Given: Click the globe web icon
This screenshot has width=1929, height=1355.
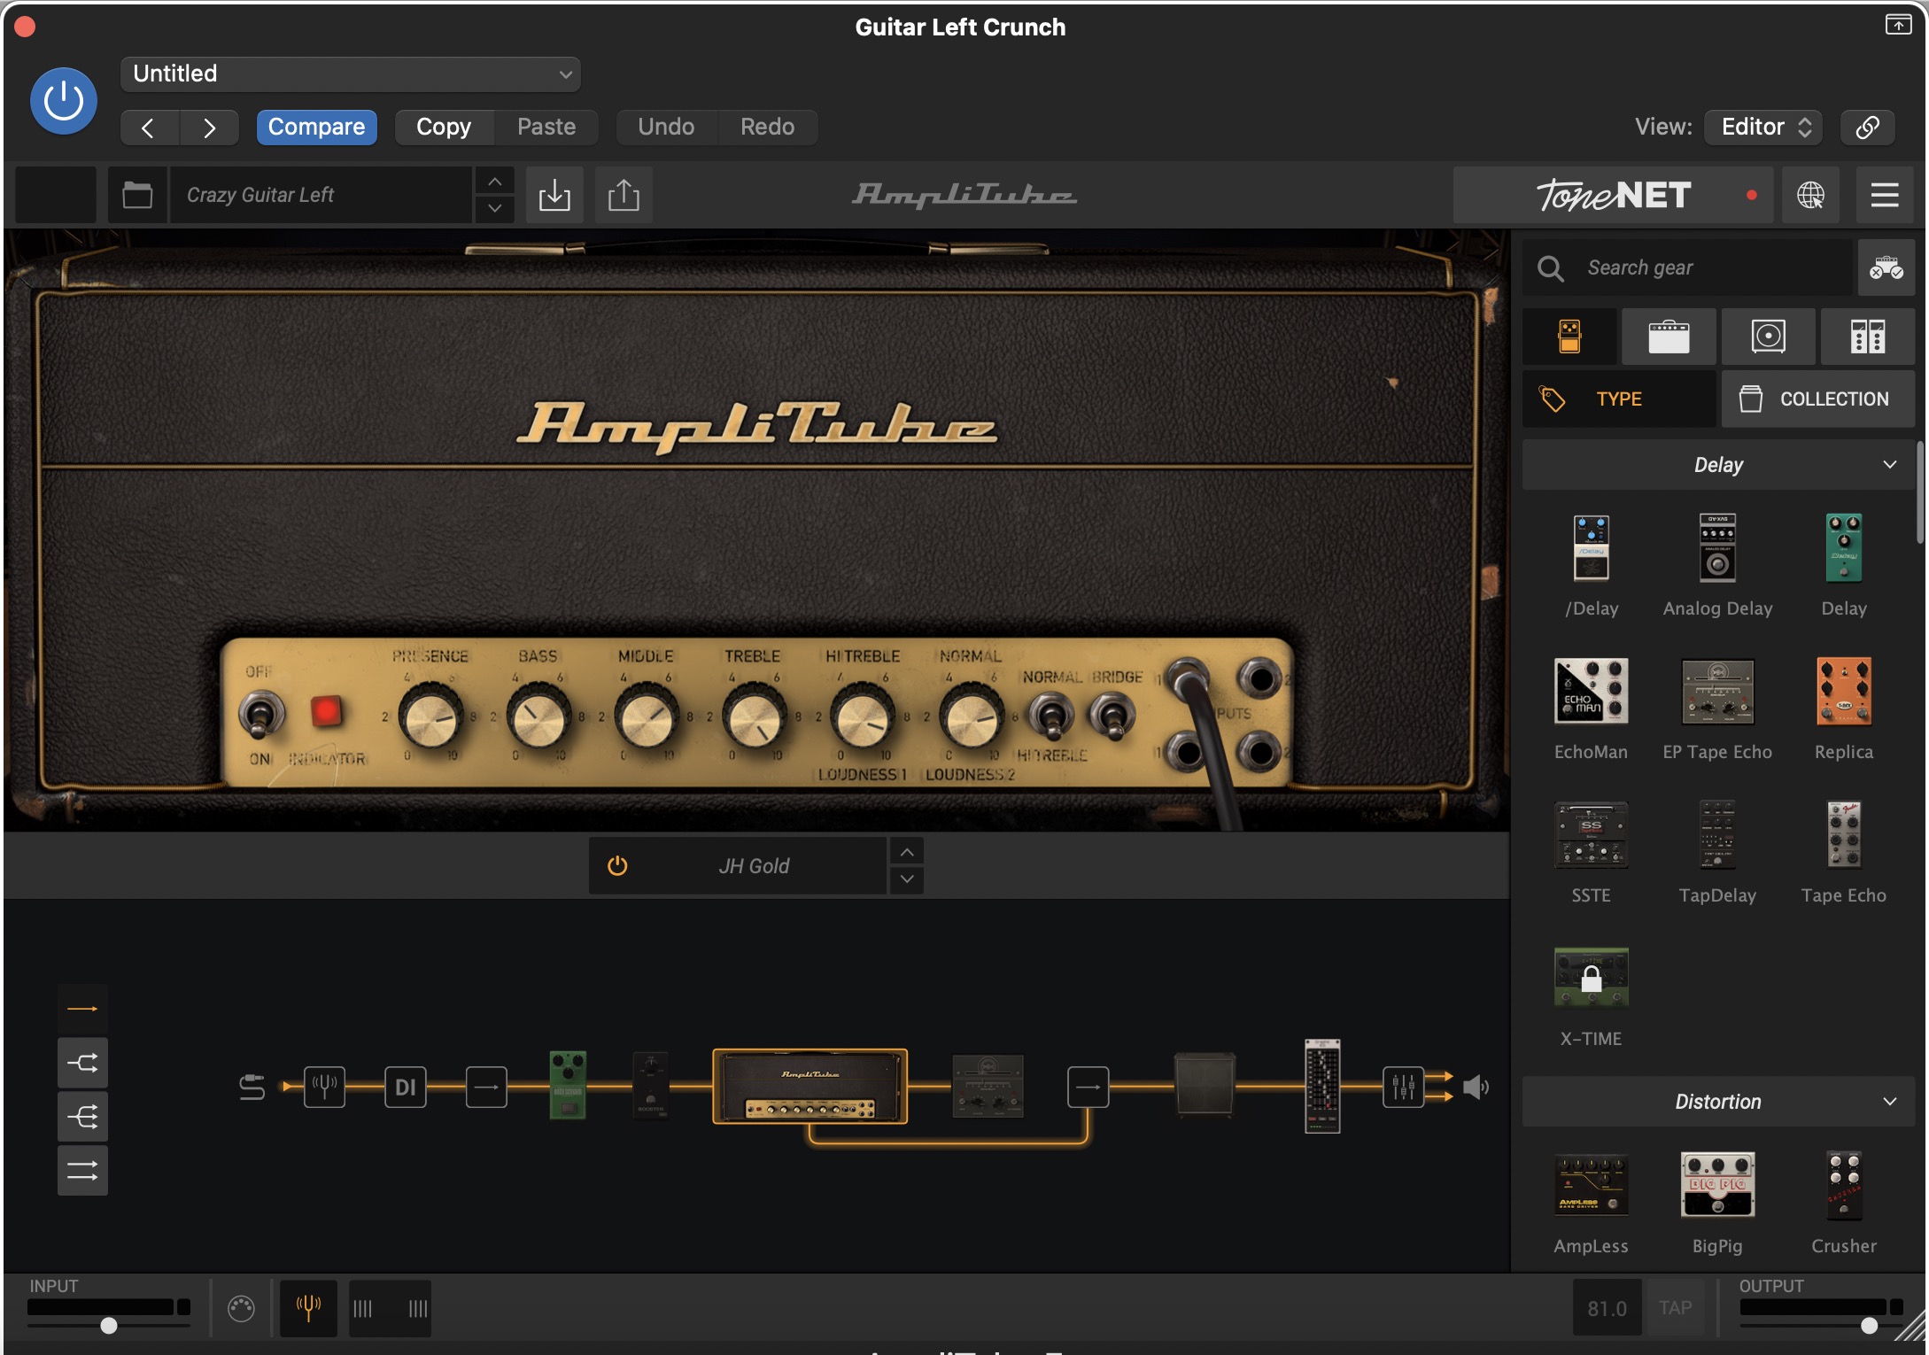Looking at the screenshot, I should (x=1810, y=195).
